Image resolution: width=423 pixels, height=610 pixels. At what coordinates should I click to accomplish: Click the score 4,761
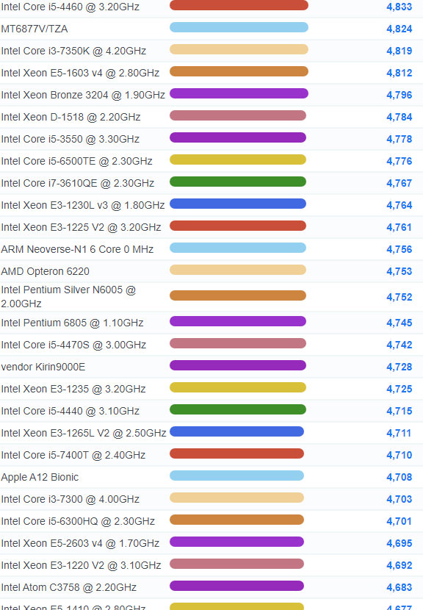pyautogui.click(x=399, y=227)
